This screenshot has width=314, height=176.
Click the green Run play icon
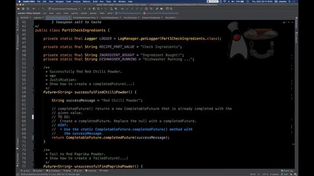(85, 9)
